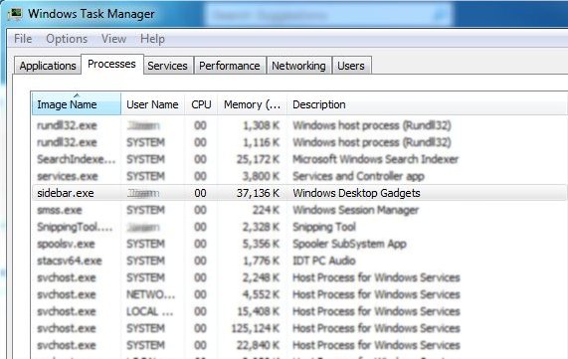Sort by Description column header
Viewport: 568px width, 359px height.
(428, 104)
